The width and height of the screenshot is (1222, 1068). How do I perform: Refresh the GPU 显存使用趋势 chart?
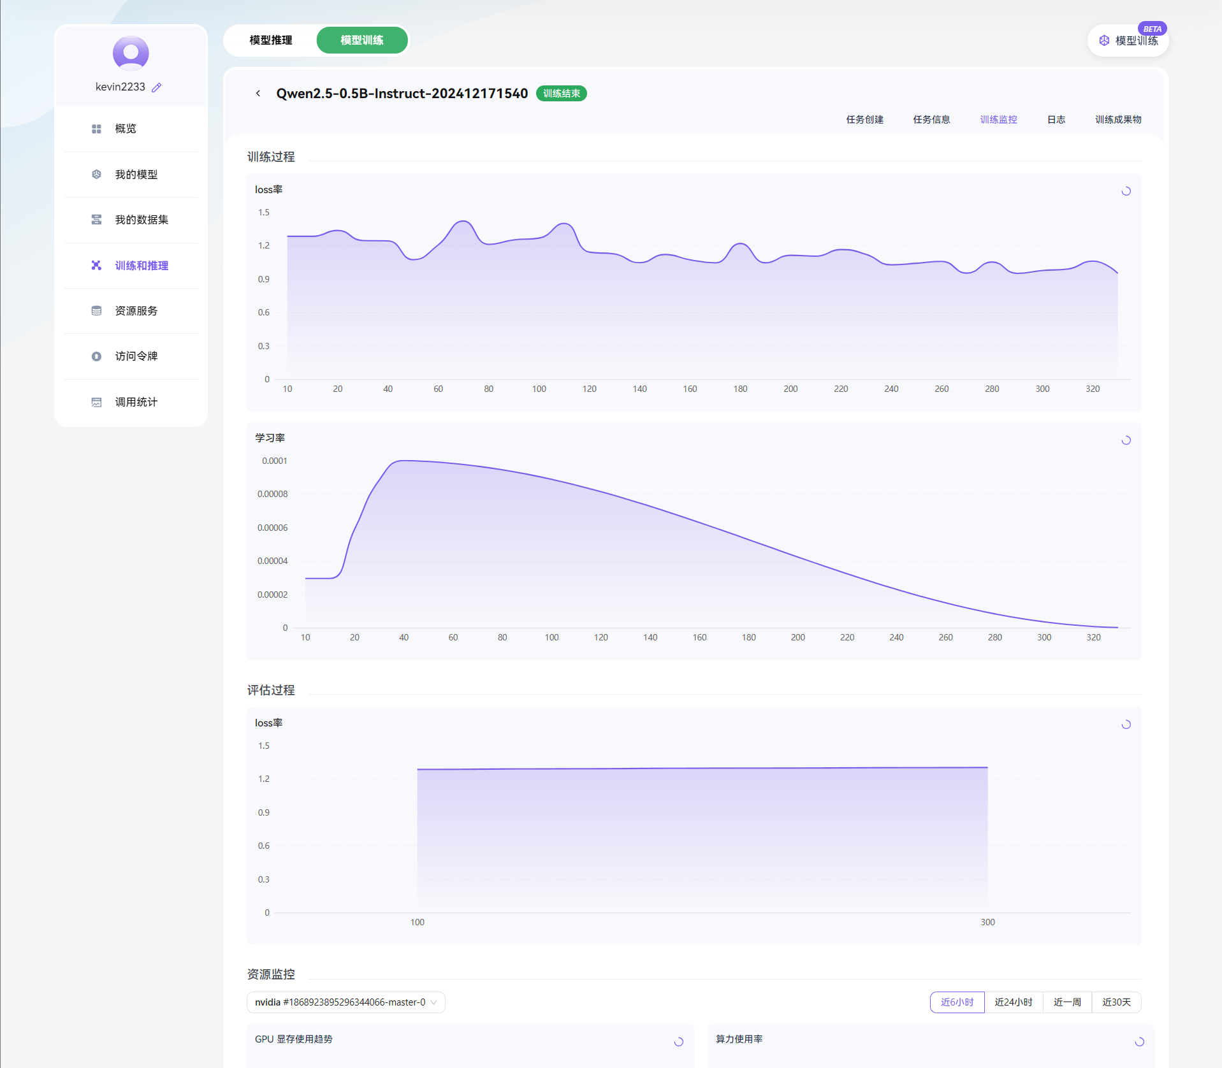click(x=679, y=1042)
